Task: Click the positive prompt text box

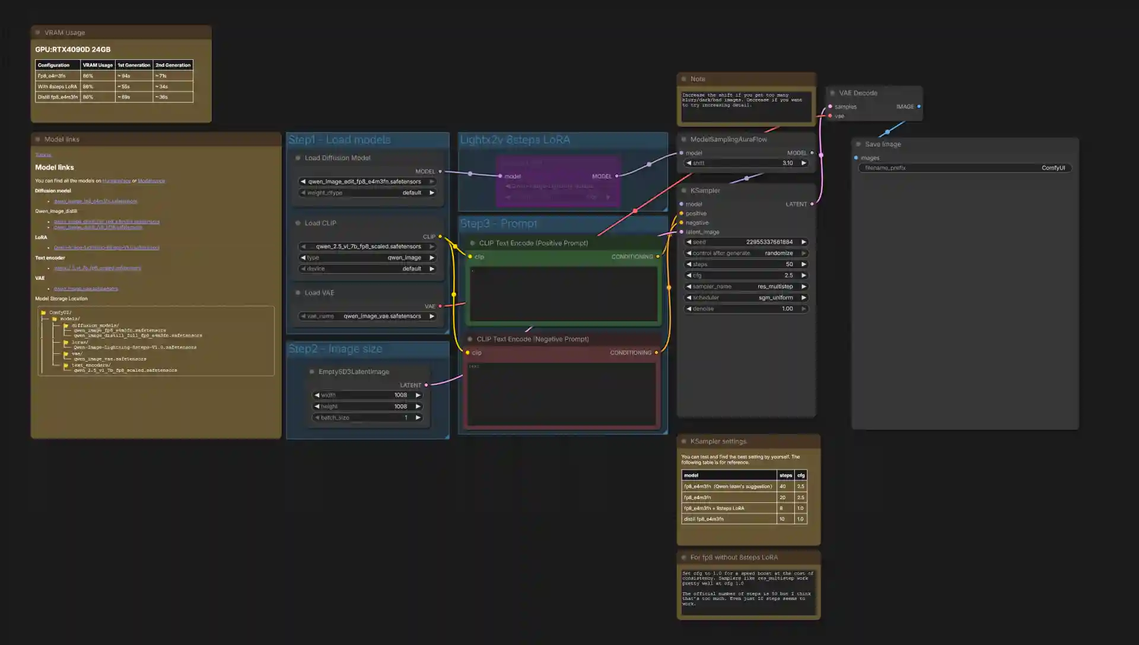Action: coord(563,293)
